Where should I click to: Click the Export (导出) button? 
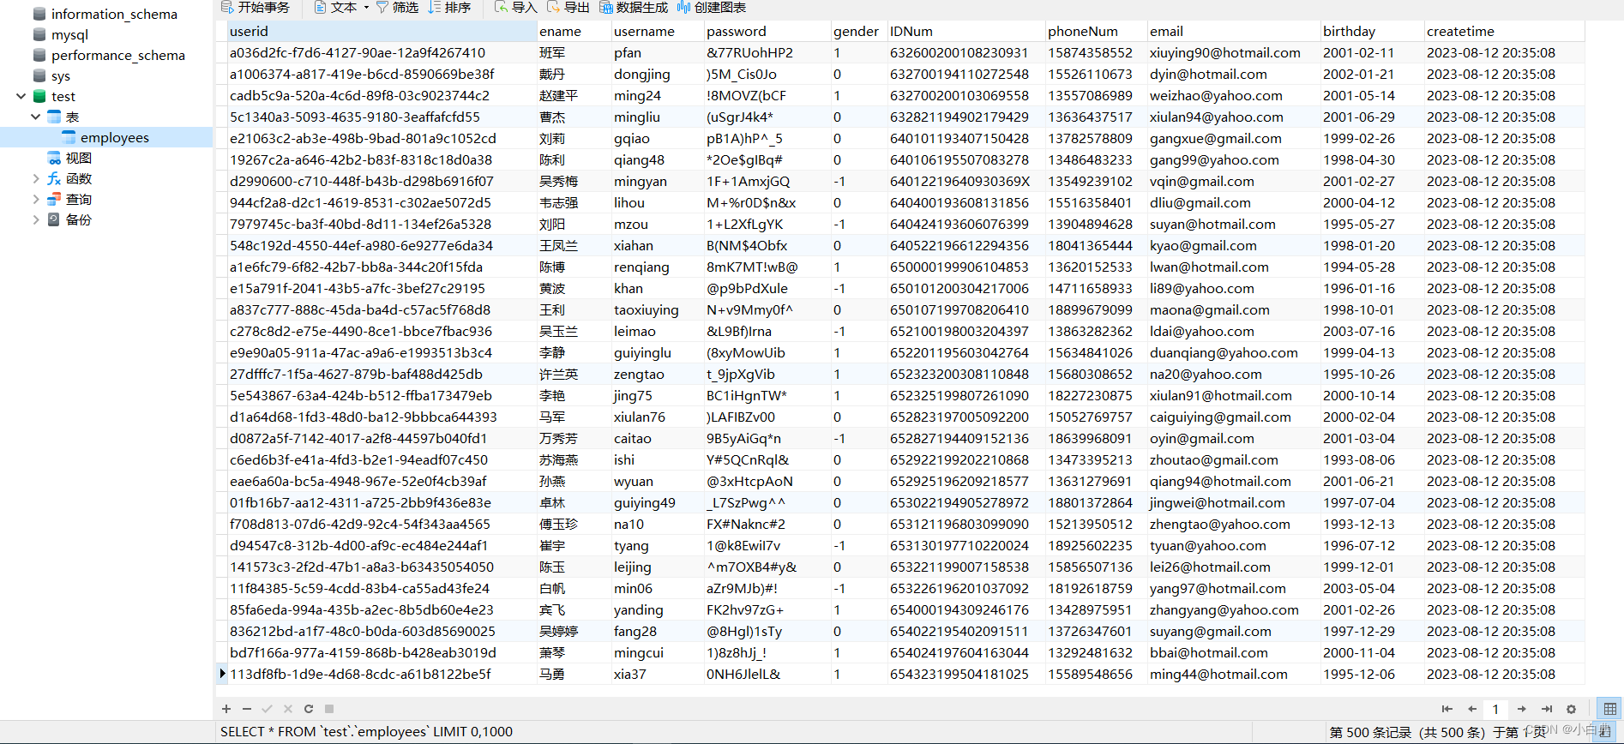coord(568,8)
